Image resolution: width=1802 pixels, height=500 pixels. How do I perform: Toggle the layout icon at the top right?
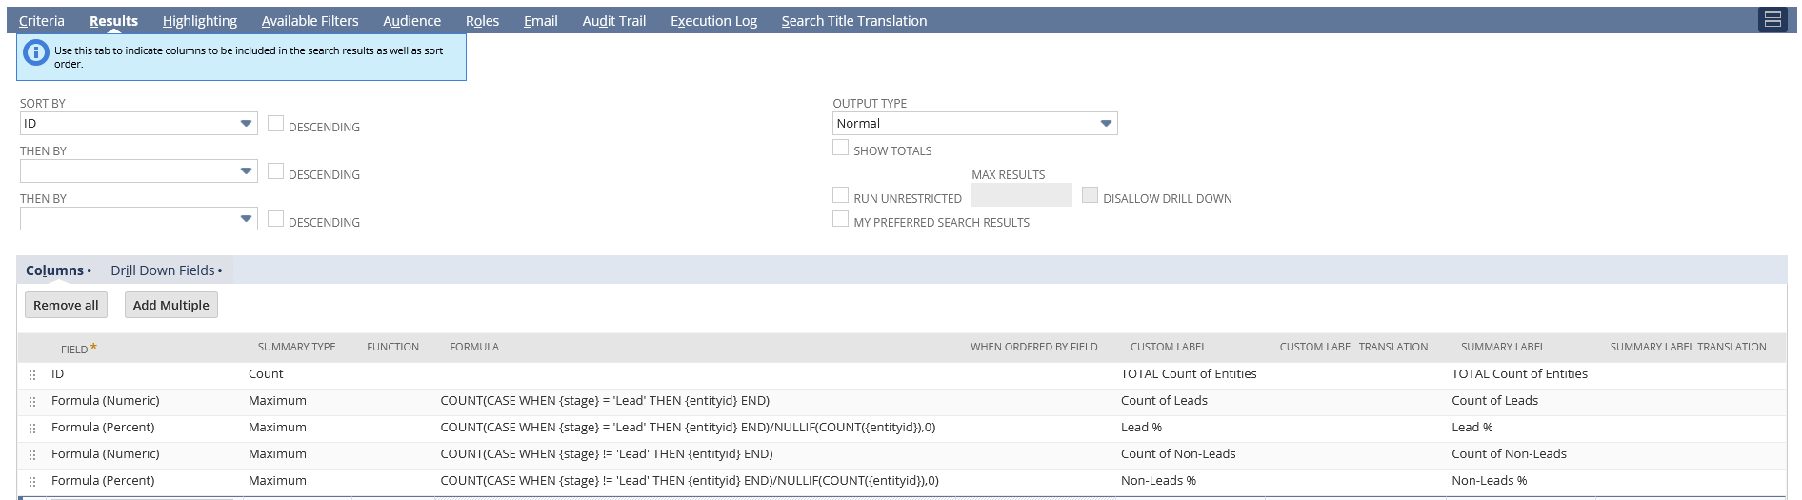[1772, 19]
